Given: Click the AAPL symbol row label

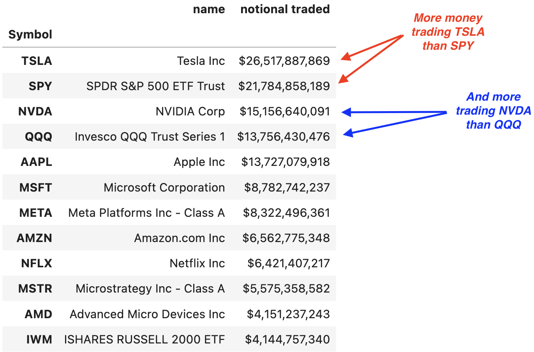Looking at the screenshot, I should point(36,162).
